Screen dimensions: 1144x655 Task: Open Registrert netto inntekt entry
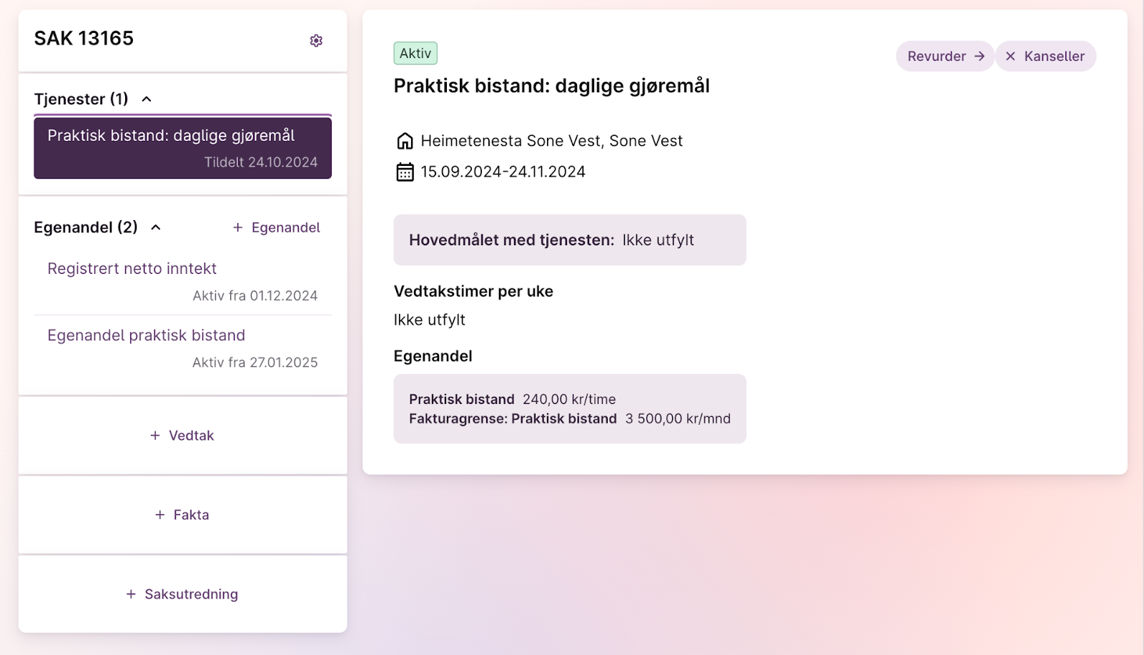[x=132, y=269]
